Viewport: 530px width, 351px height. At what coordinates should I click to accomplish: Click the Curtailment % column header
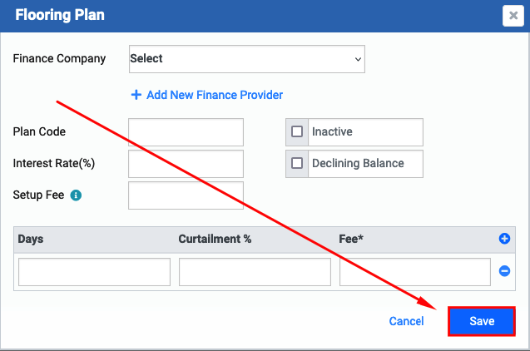tap(215, 239)
